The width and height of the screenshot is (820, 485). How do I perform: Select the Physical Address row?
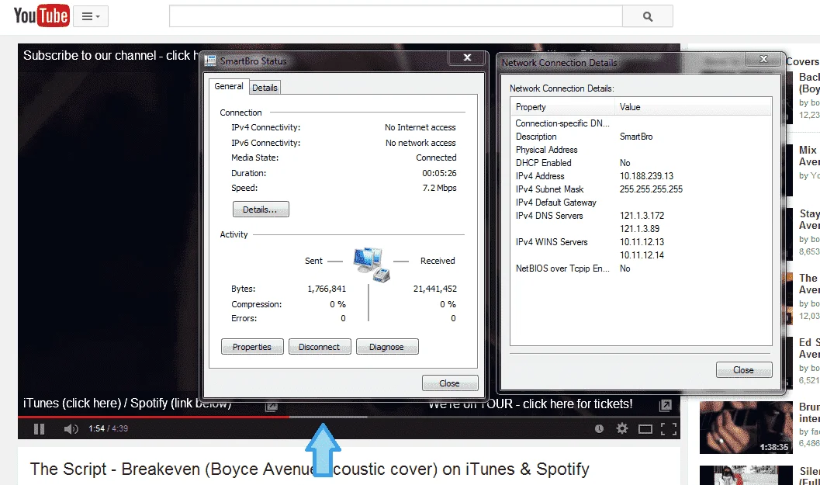point(641,150)
